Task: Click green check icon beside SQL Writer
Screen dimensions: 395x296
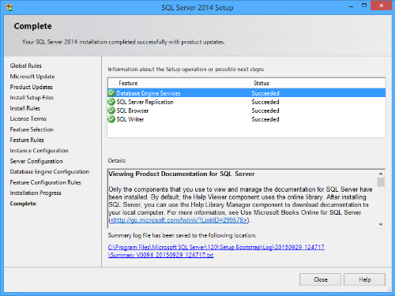Action: [111, 119]
